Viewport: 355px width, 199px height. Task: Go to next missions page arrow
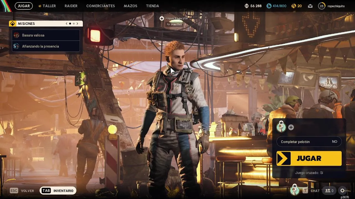pyautogui.click(x=77, y=24)
